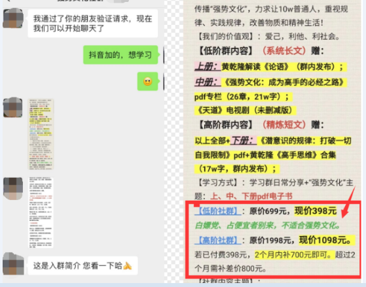366x287 pixels.
Task: Click the red 上、中、下册pdf电子书 text
Action: click(x=251, y=196)
